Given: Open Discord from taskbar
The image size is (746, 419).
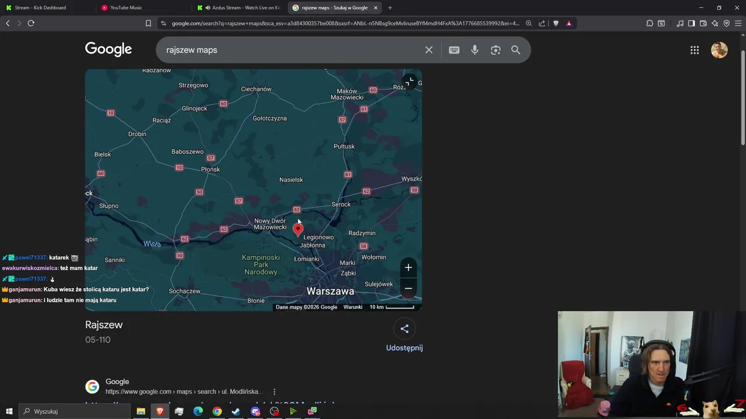Looking at the screenshot, I should point(255,411).
